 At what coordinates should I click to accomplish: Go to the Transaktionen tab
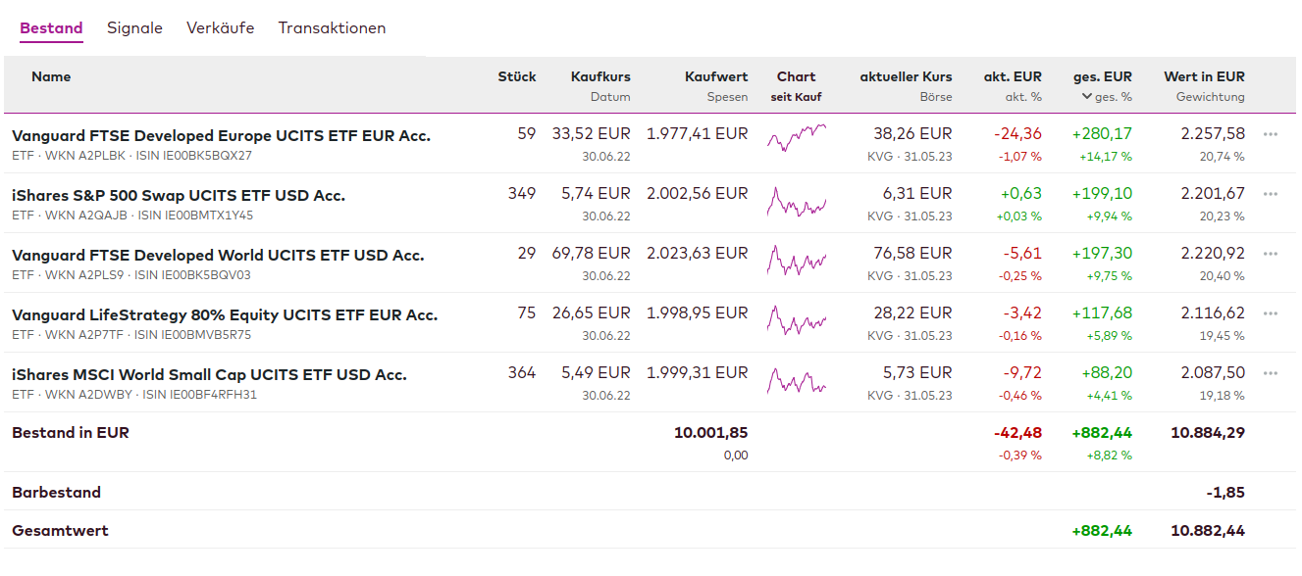332,28
